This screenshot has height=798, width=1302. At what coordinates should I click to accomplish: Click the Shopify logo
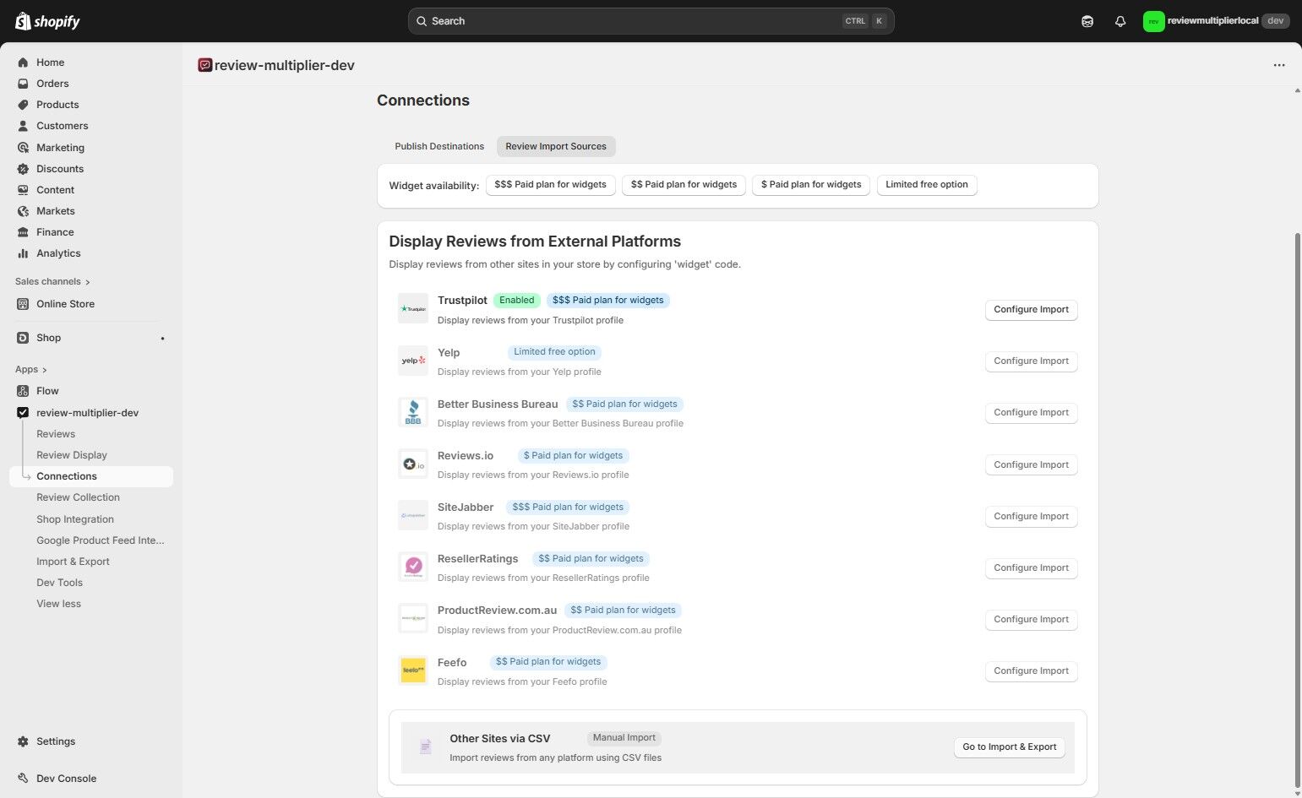pyautogui.click(x=47, y=21)
